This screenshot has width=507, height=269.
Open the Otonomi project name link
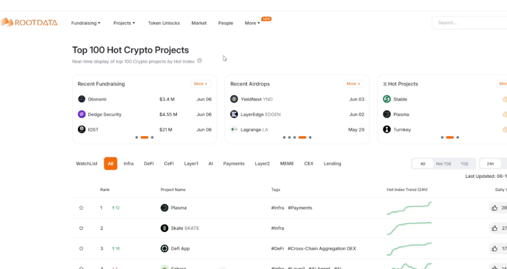97,99
